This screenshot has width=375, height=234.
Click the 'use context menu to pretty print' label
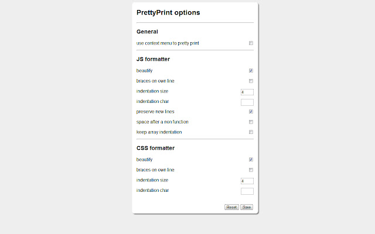tap(168, 43)
